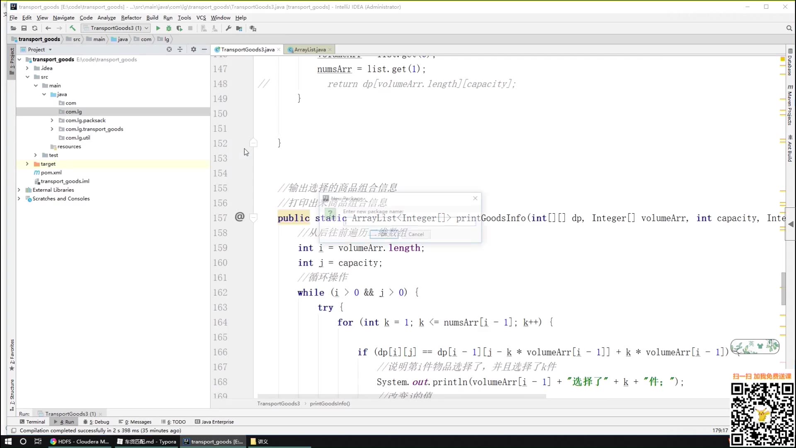Open the Windows Start menu
This screenshot has width=796, height=448.
pos(8,441)
